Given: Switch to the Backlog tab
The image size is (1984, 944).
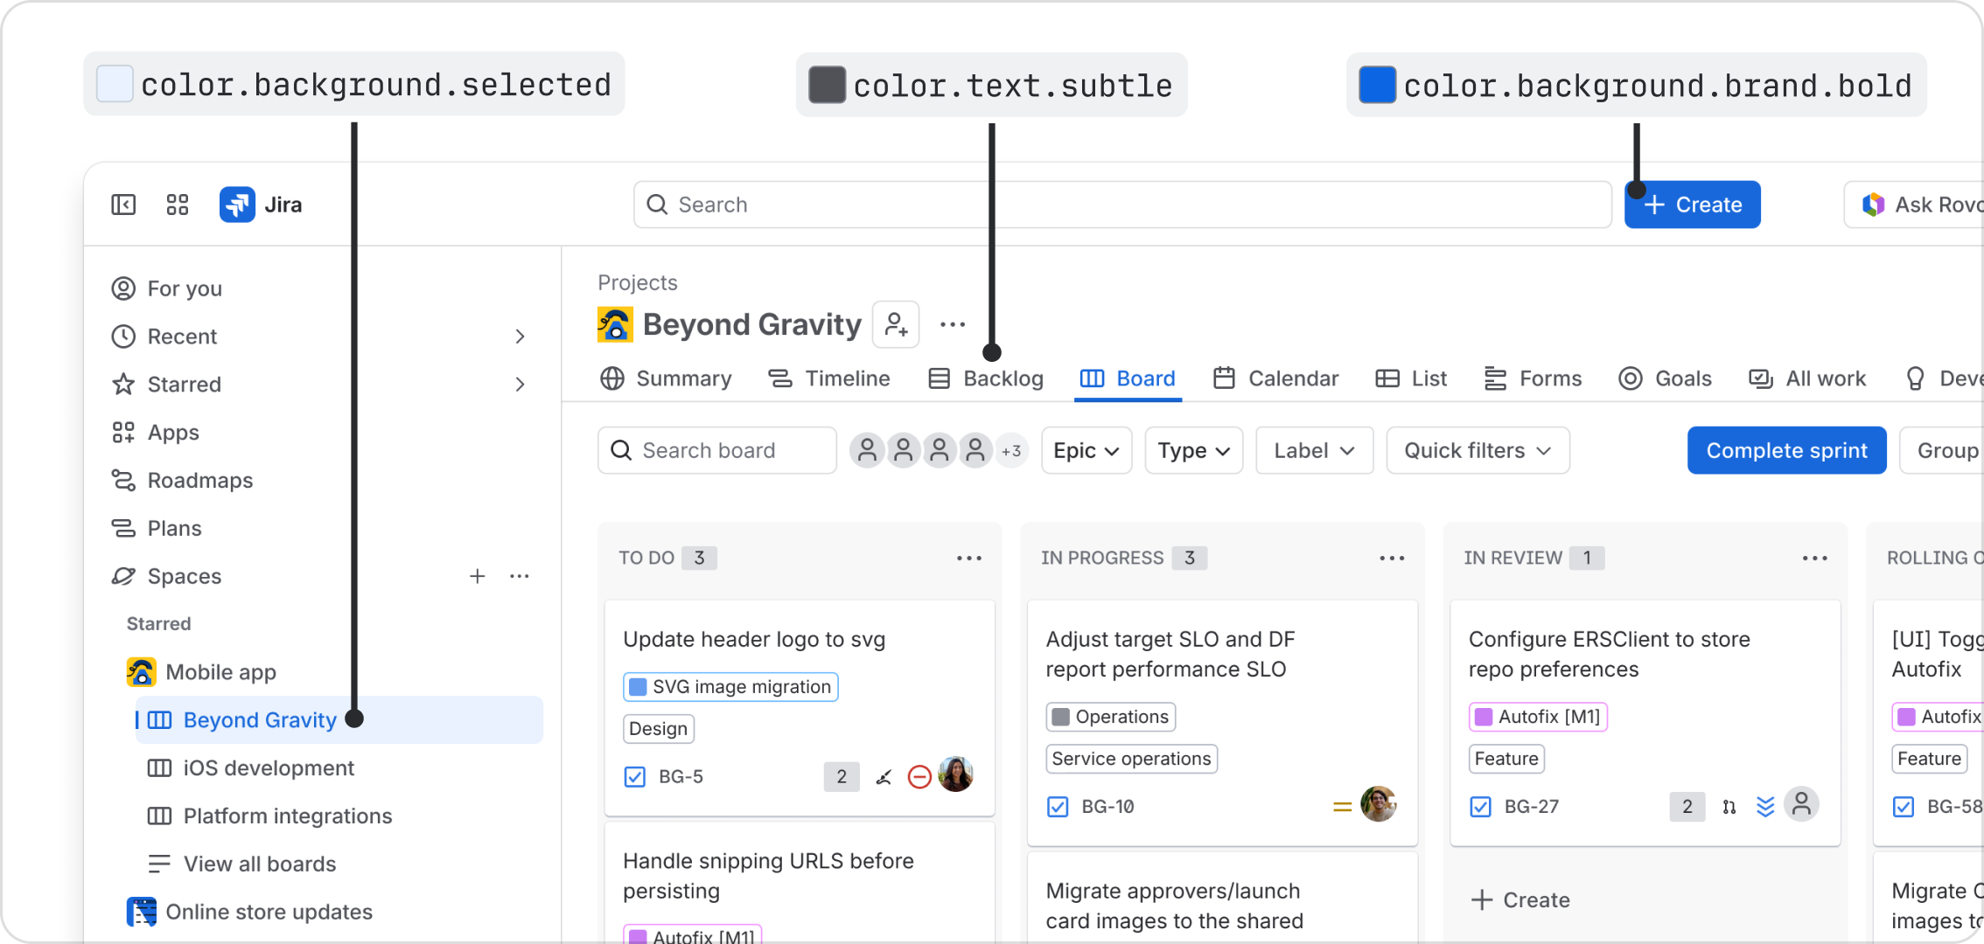Looking at the screenshot, I should pos(986,378).
